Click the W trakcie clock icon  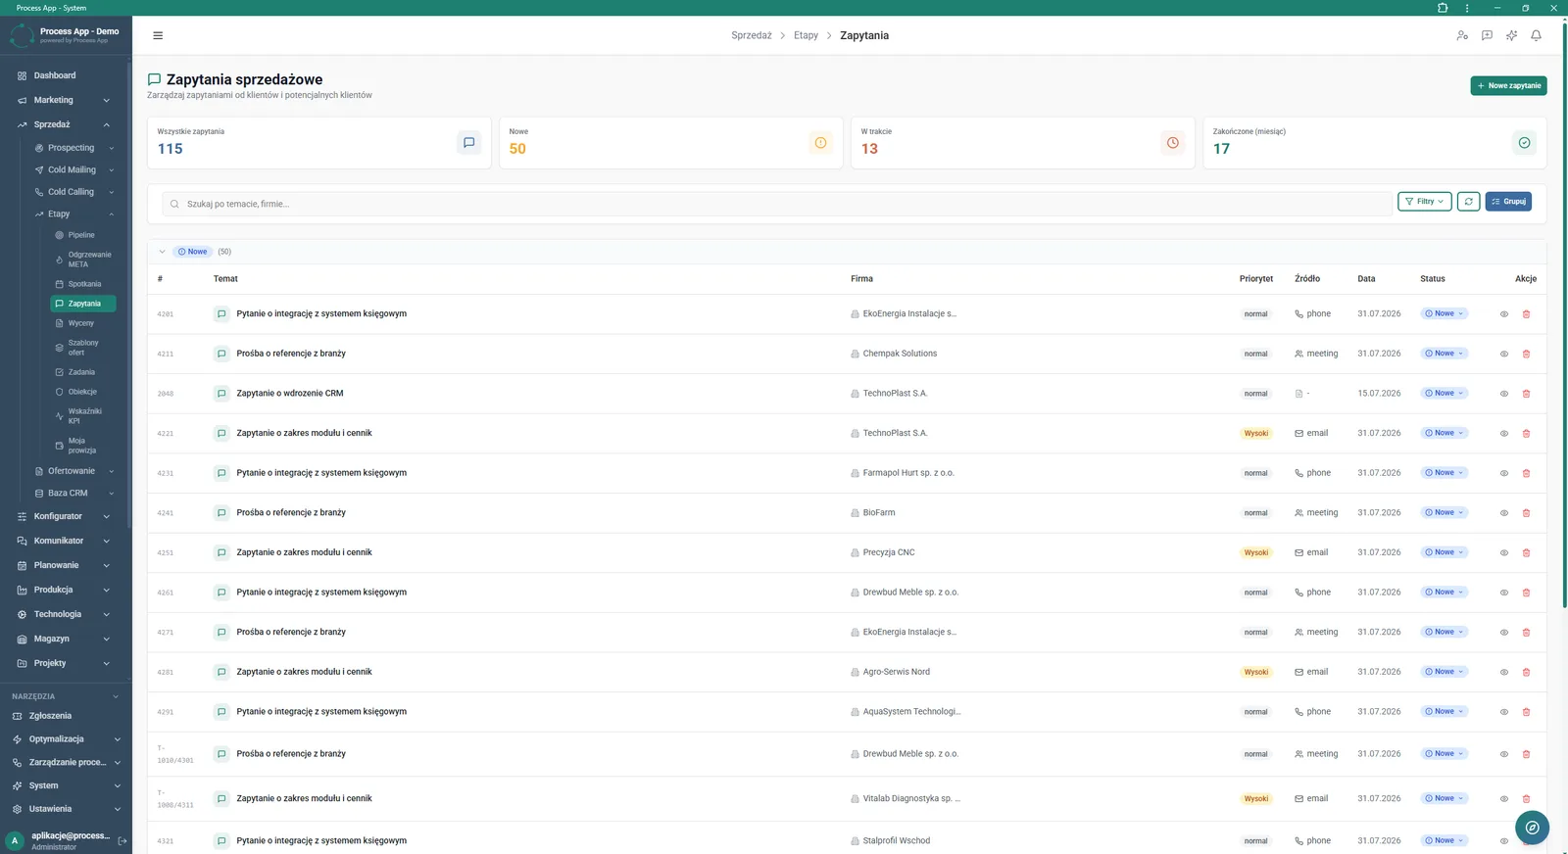(1172, 143)
